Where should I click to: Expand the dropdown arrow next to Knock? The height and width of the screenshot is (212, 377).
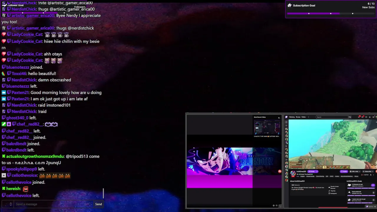pos(317,171)
